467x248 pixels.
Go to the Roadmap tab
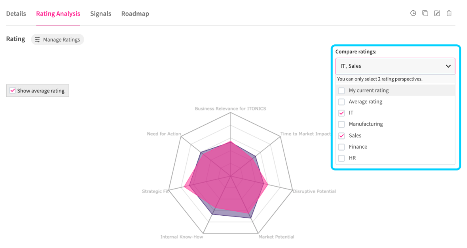(x=135, y=14)
